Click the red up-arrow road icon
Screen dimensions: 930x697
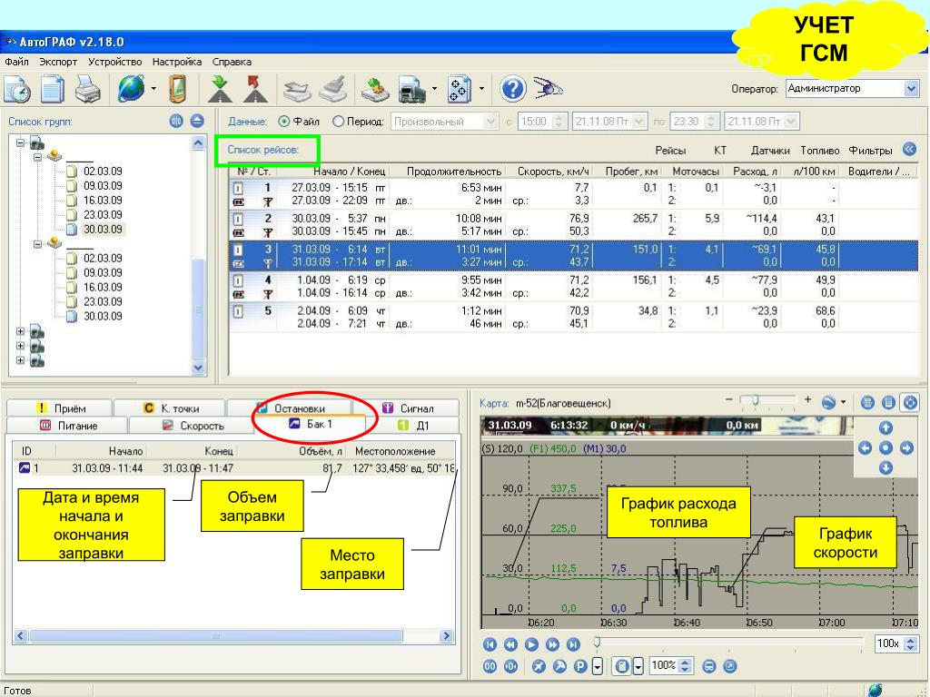coord(255,89)
